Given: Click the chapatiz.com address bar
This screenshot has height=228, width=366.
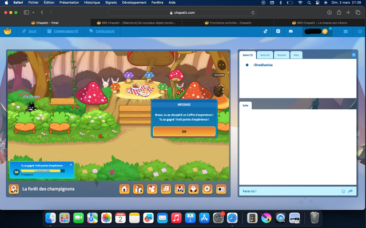Looking at the screenshot, I should pyautogui.click(x=182, y=13).
